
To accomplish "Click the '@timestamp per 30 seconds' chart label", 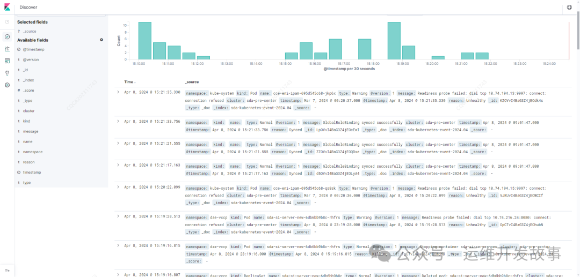I will [349, 69].
